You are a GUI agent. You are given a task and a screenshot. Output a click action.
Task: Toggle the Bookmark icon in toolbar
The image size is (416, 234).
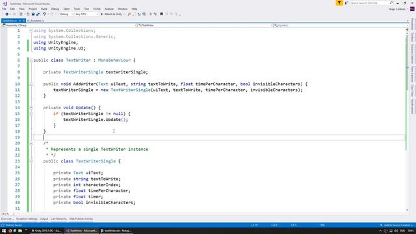161,14
